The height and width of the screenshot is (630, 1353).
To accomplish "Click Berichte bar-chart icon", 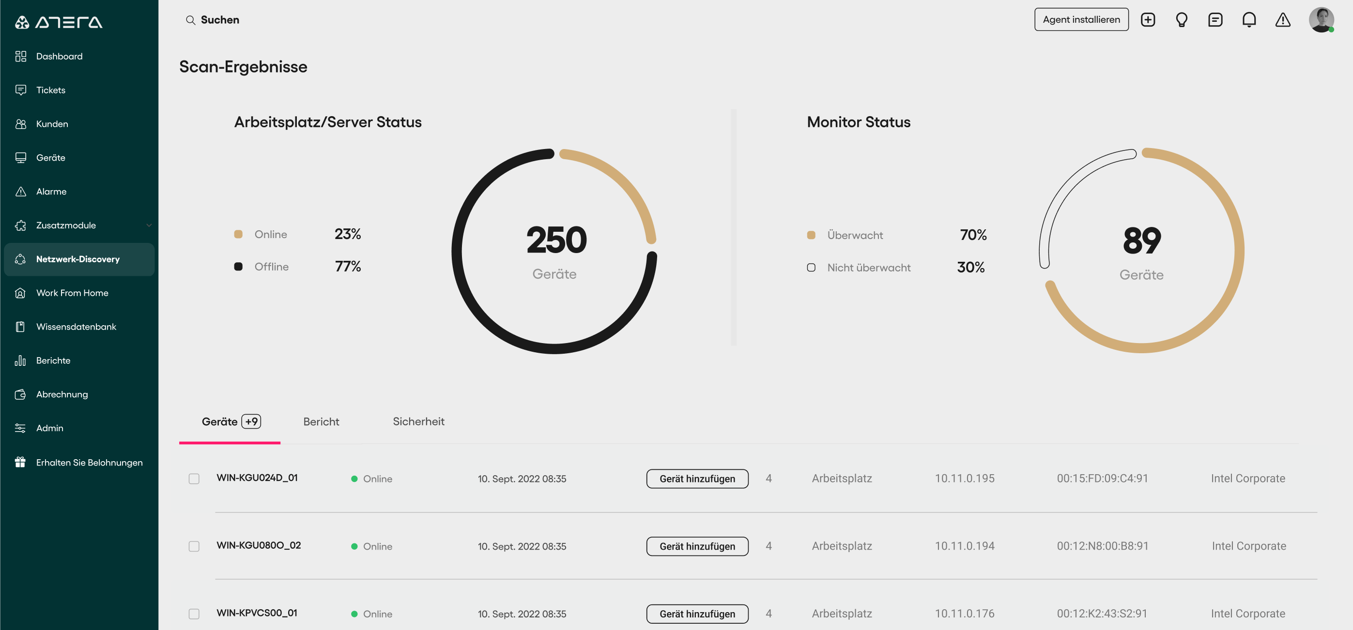I will [x=20, y=360].
